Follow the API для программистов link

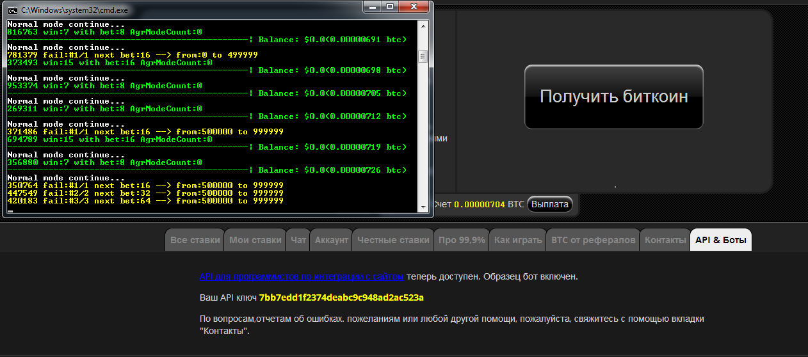302,277
